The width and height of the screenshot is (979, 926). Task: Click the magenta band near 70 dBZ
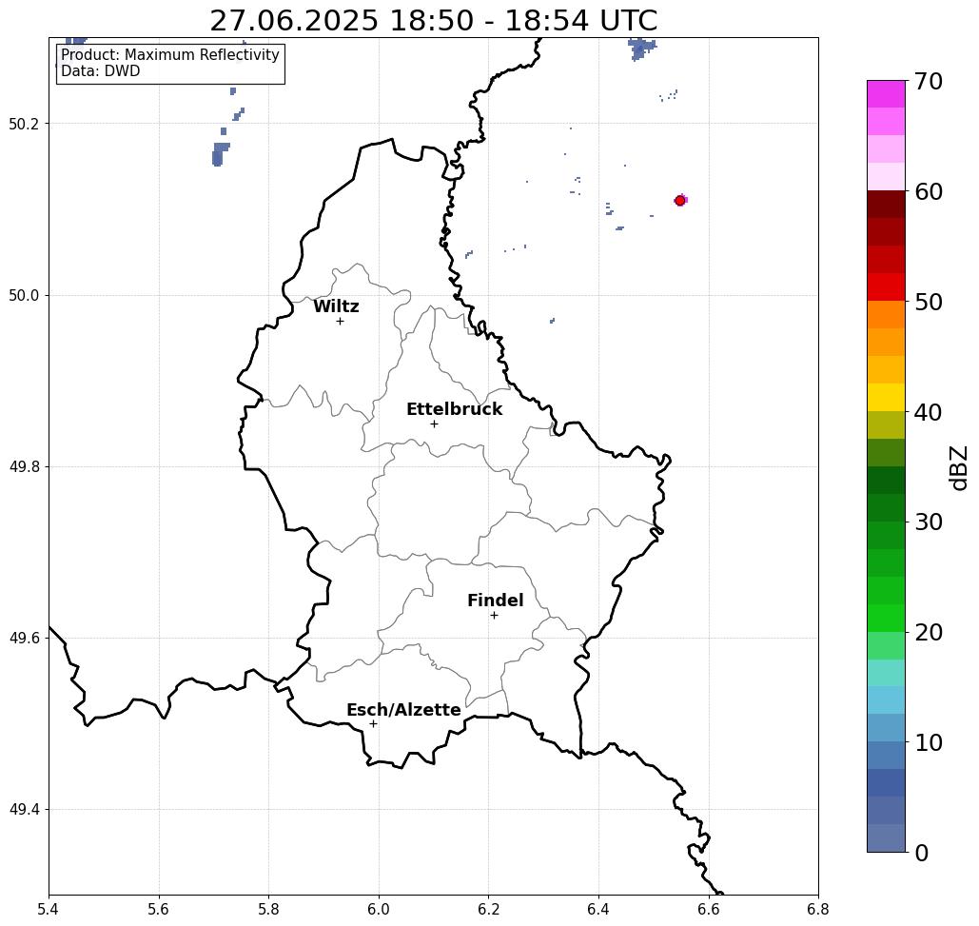pyautogui.click(x=886, y=94)
